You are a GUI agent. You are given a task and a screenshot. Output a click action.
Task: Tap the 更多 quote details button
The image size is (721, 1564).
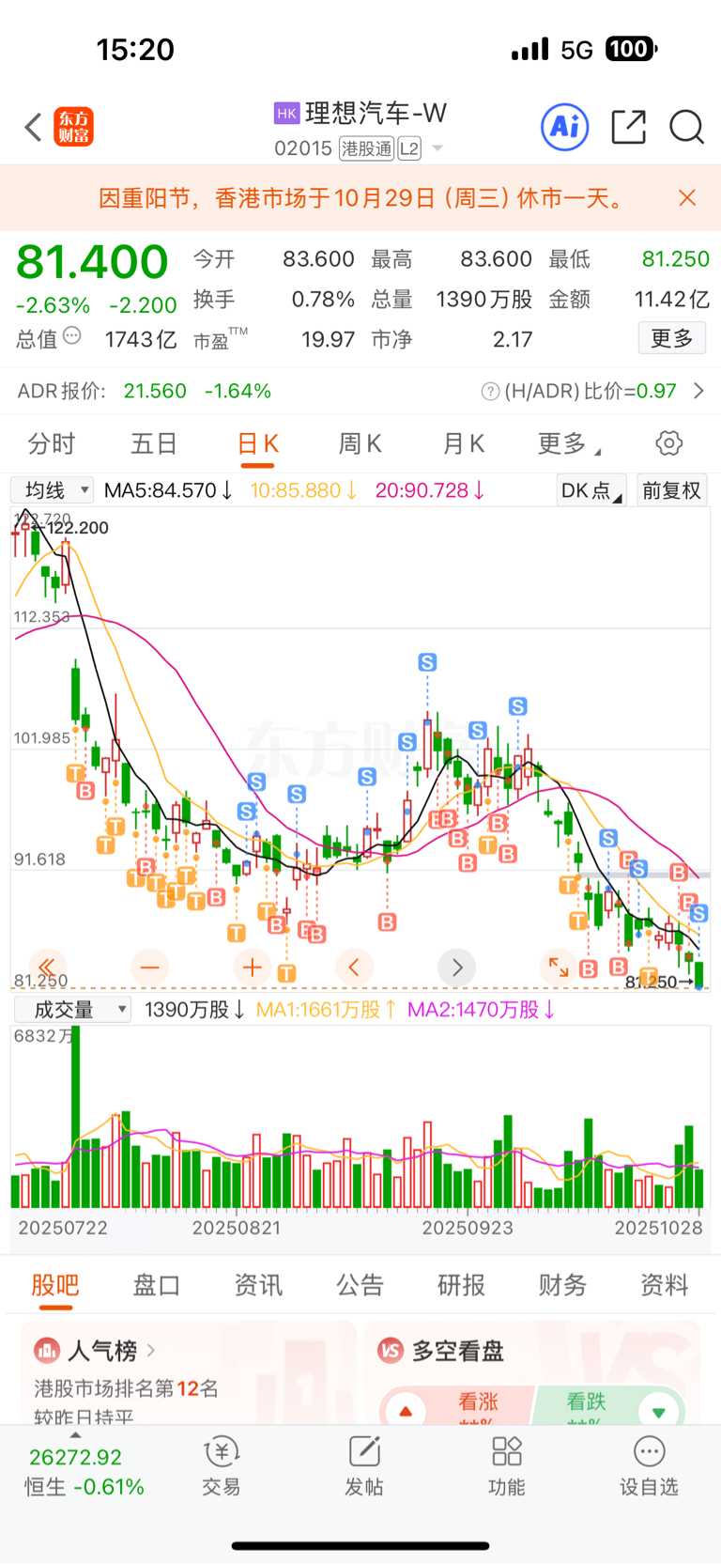(x=672, y=338)
